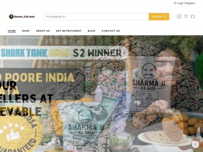Screen dimensions: 203x152
Task: Navigate to CONTACT US
Action: click(111, 31)
